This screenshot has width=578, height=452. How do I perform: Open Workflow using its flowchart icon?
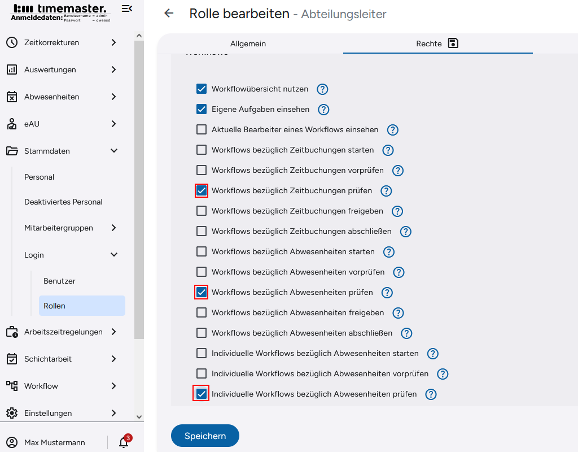(x=12, y=386)
